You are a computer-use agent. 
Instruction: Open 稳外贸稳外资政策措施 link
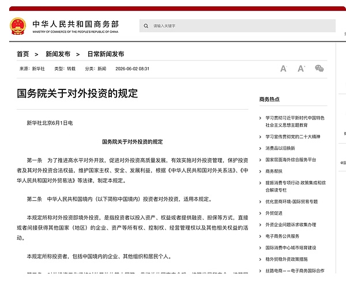pyautogui.click(x=287, y=259)
